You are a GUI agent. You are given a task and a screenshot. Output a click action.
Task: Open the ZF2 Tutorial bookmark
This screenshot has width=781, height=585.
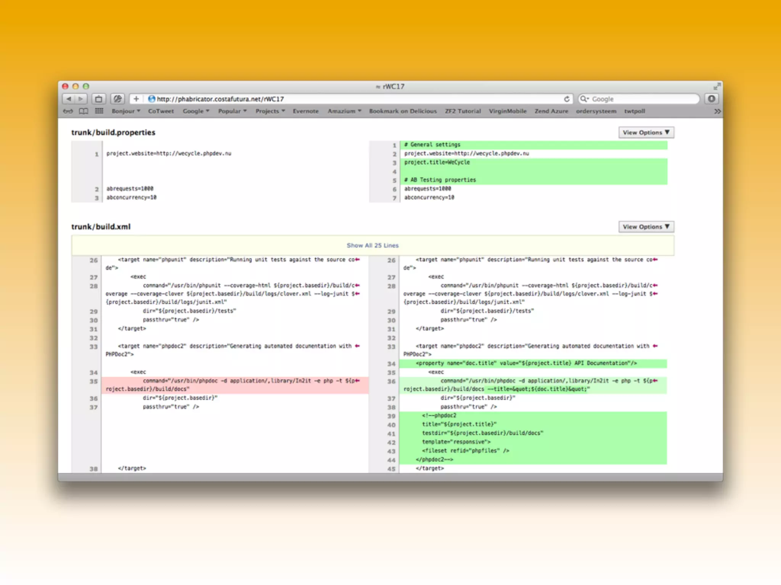point(463,111)
